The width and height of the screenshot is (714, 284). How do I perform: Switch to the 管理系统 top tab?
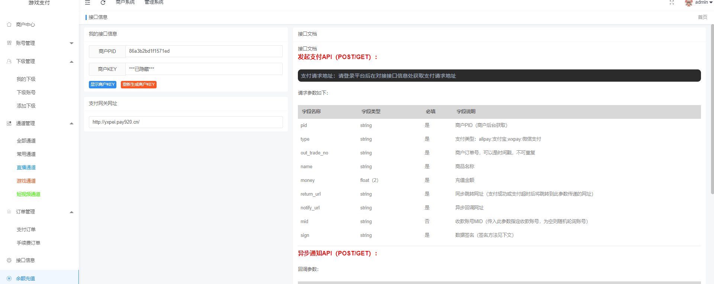(x=154, y=3)
